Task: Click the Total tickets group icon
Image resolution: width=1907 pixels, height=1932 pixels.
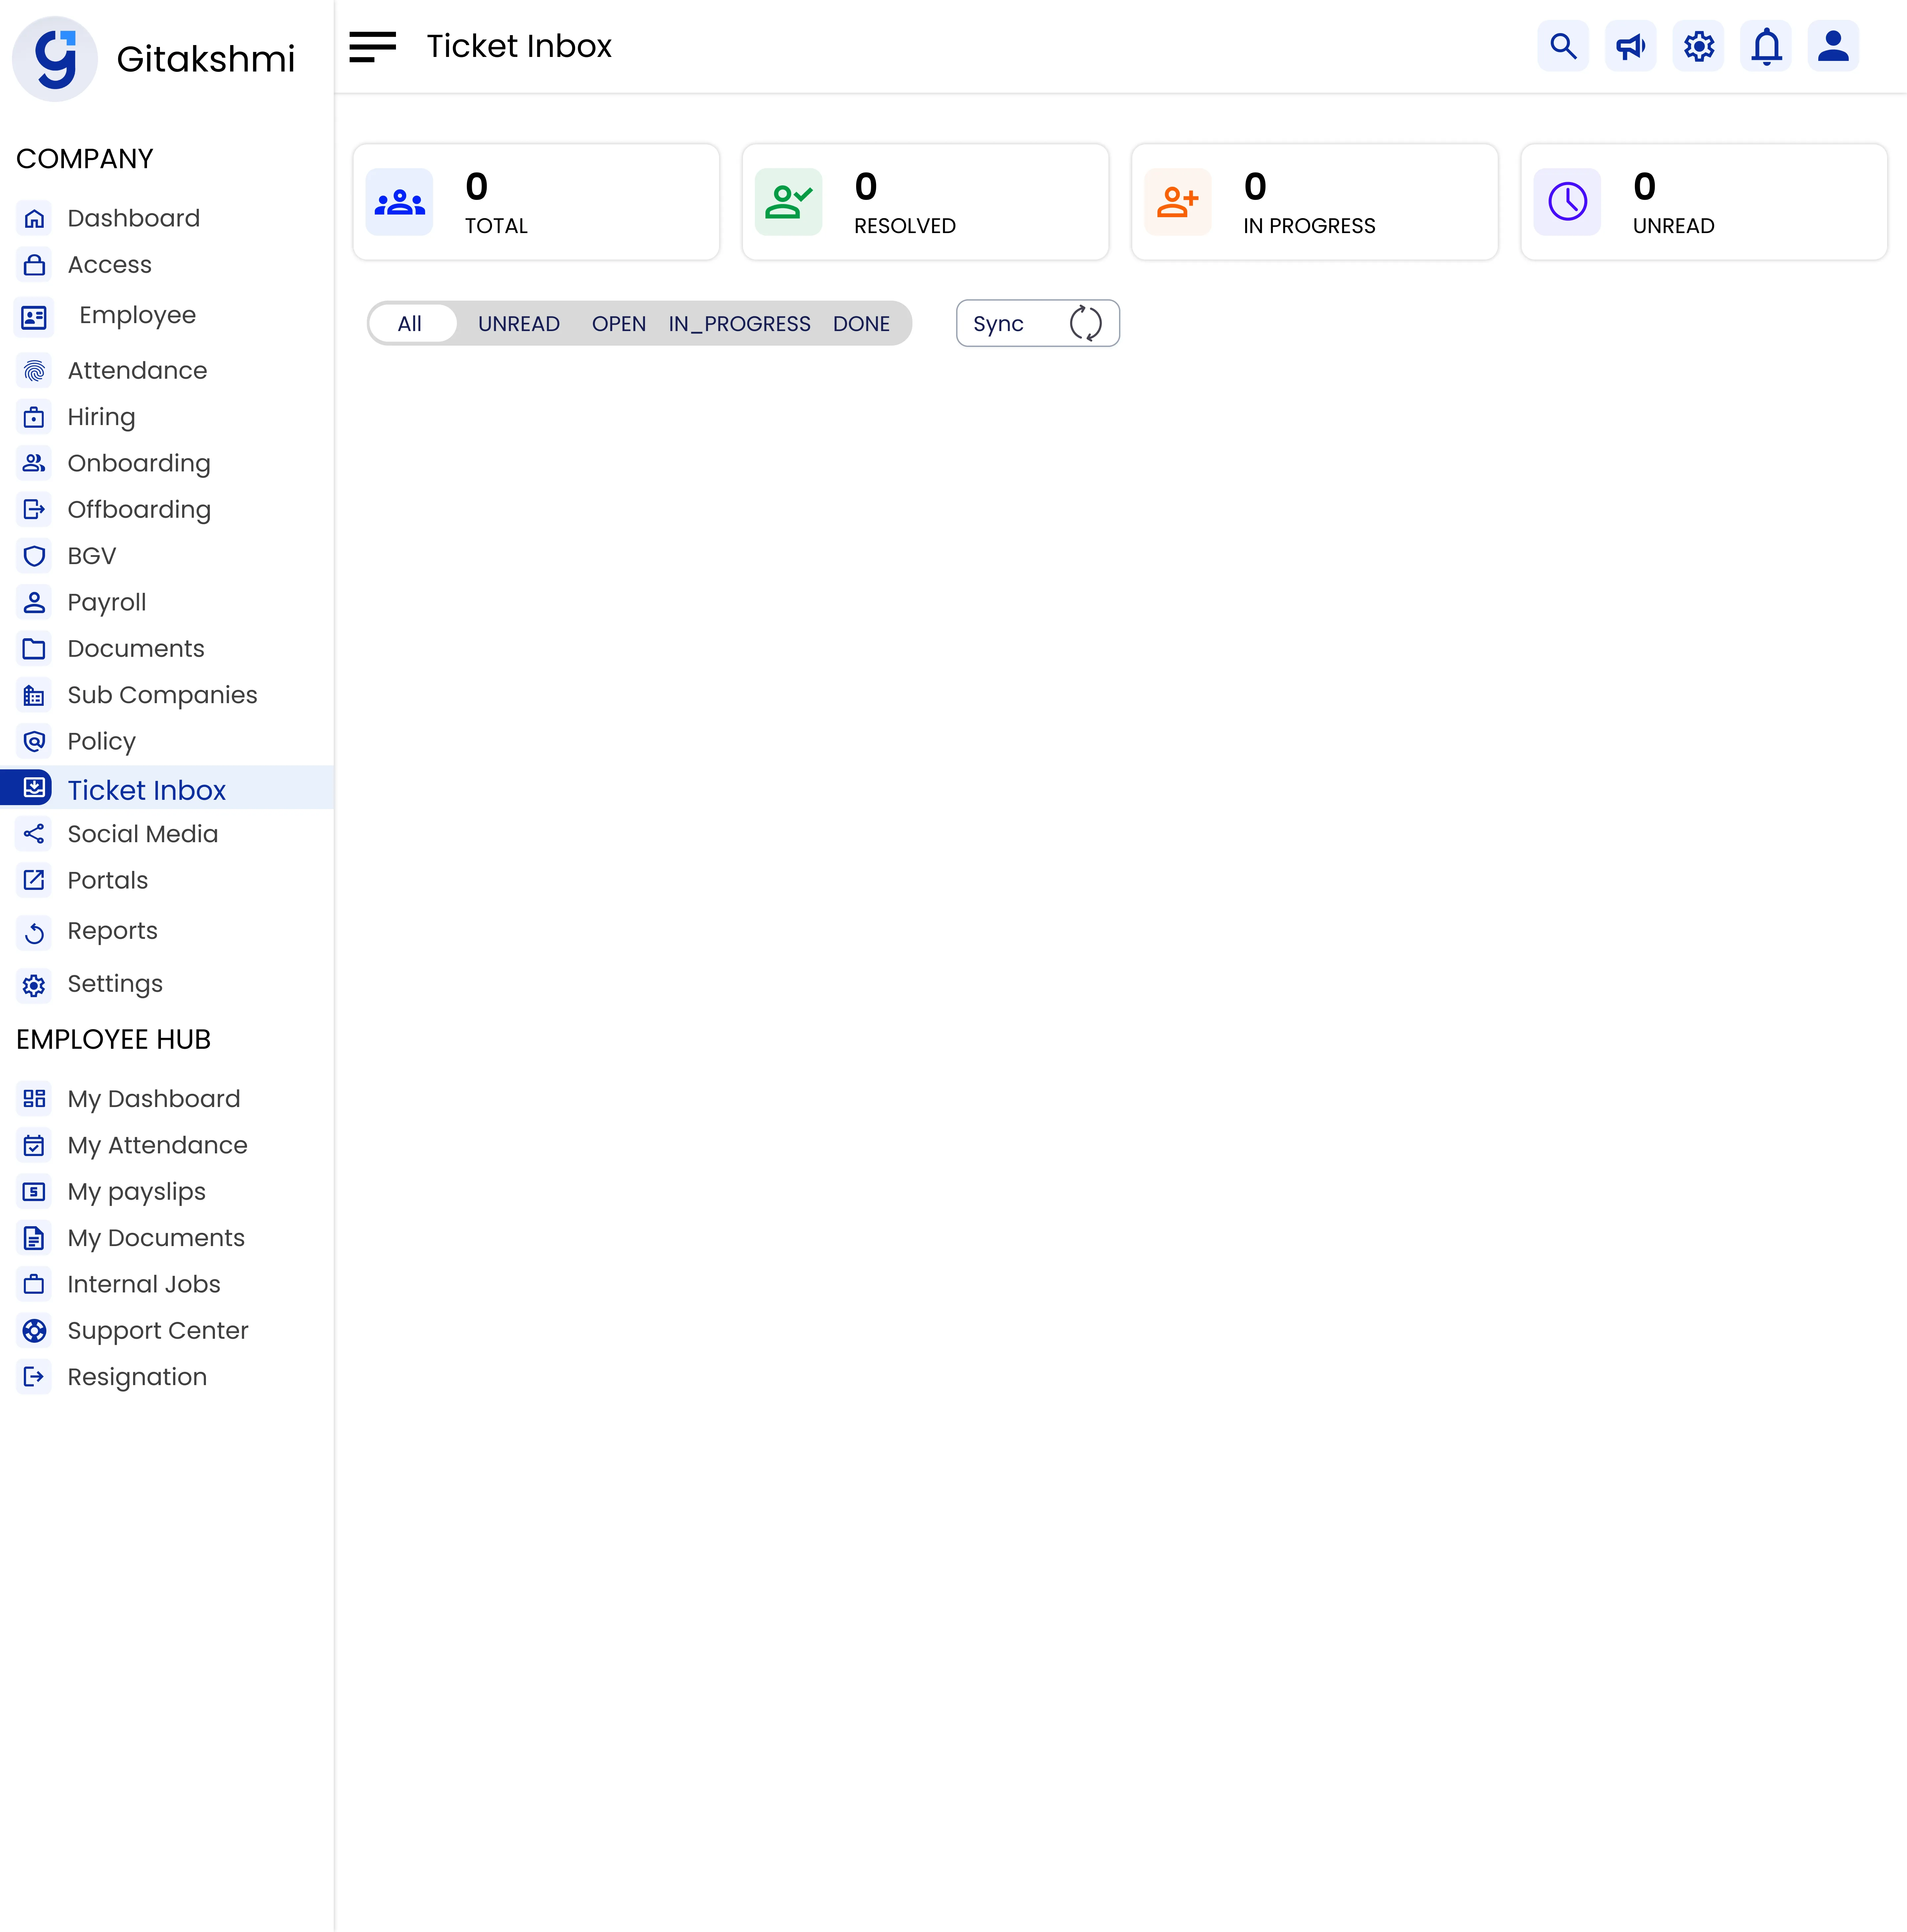Action: [x=399, y=202]
